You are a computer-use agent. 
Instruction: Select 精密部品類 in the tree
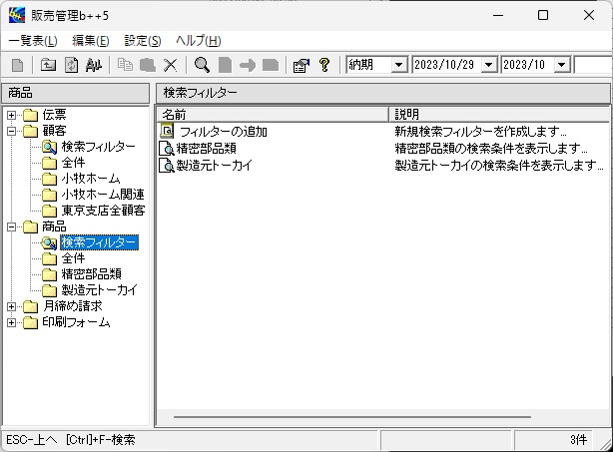[x=92, y=274]
